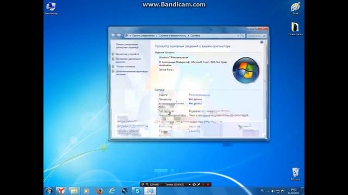Screen dimensions: 348x195
Task: Click the volume speaker tray icon
Action: (273, 191)
